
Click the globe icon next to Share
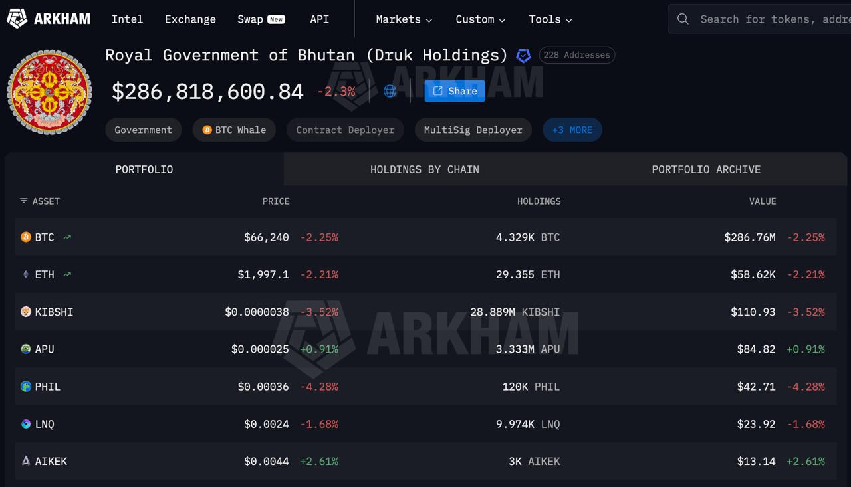click(390, 91)
